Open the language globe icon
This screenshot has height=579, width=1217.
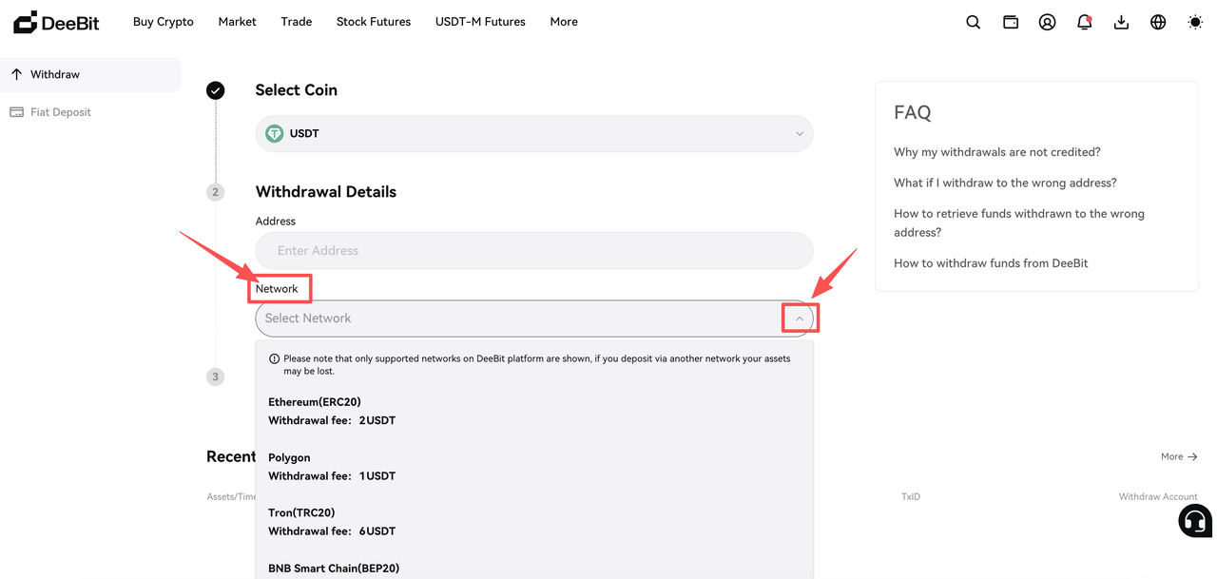point(1158,22)
